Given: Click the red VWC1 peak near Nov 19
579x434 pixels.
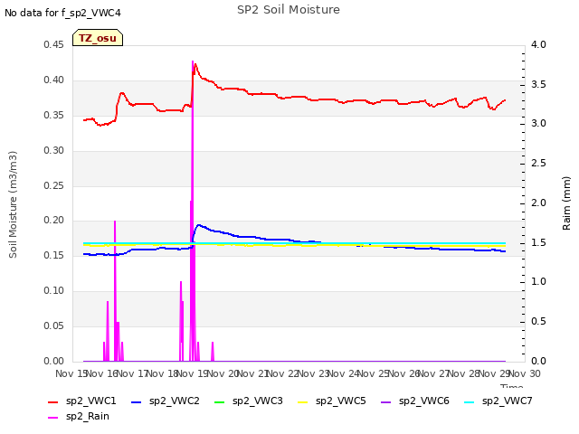Looking at the screenshot, I should (195, 64).
